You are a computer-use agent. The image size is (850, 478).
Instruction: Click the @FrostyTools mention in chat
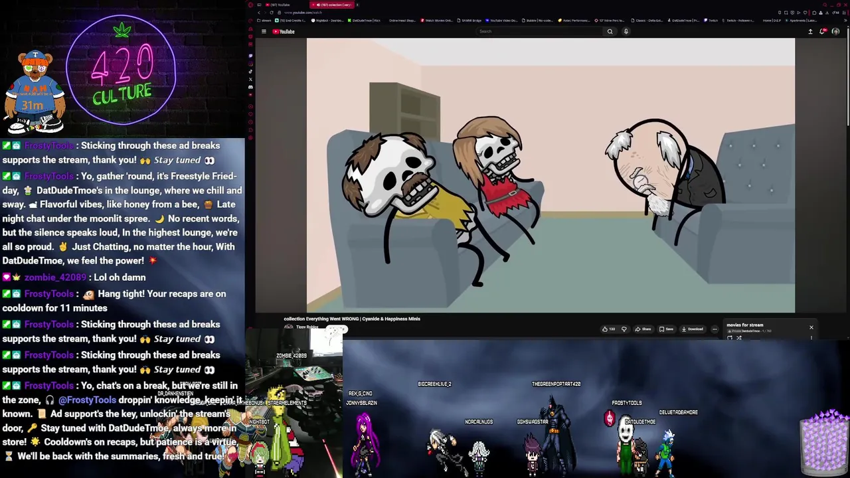pos(87,400)
